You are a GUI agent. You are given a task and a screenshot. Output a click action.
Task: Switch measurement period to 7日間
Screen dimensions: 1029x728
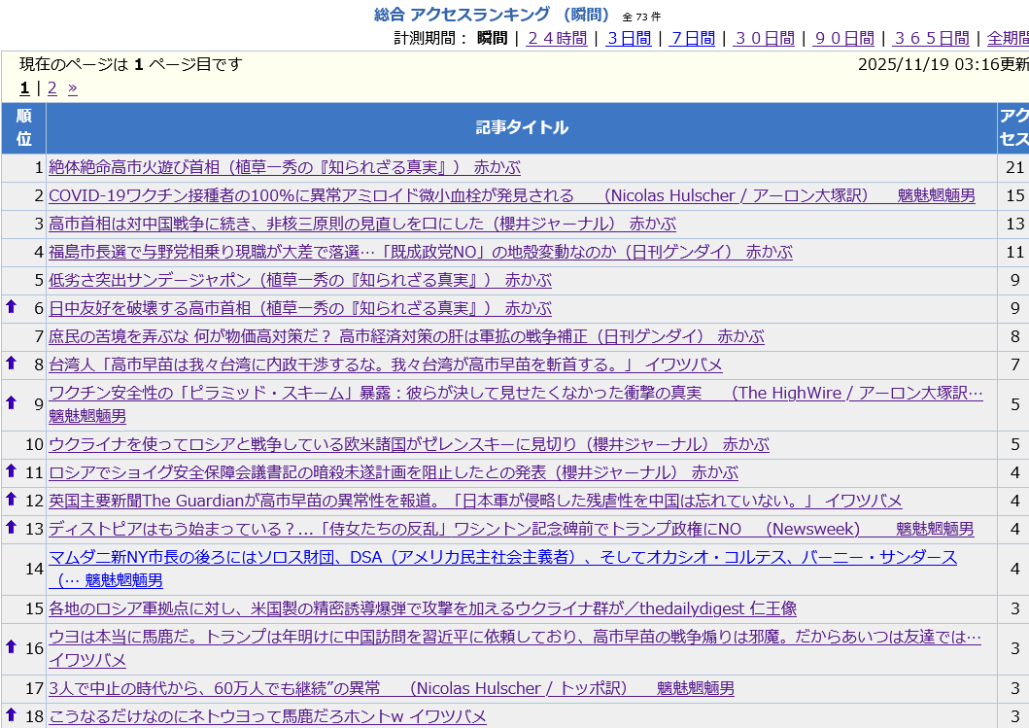[x=692, y=38]
